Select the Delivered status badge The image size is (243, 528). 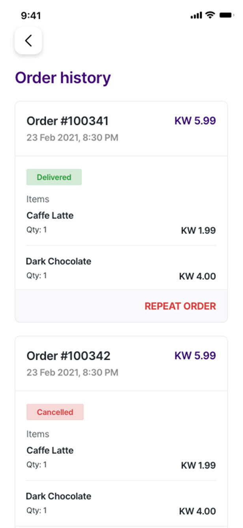[x=54, y=177]
